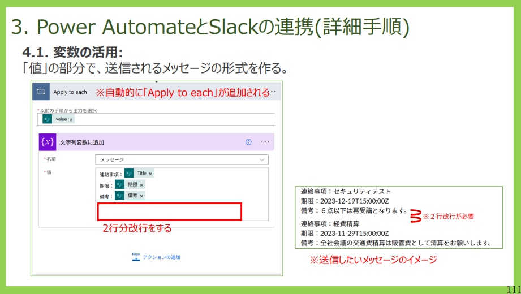Open the Apply to each ellipsis menu
This screenshot has height=294, width=521.
tap(274, 92)
